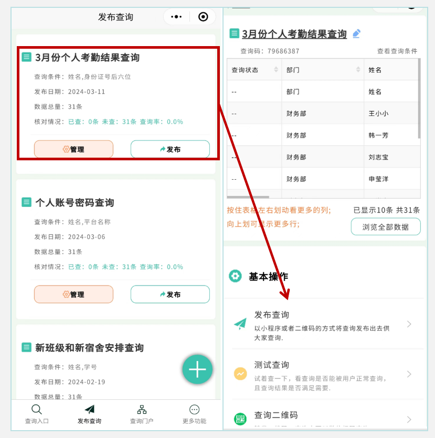Click 管理 on the 个人账号密码查询 card
Viewport: 435px width, 438px height.
(73, 294)
